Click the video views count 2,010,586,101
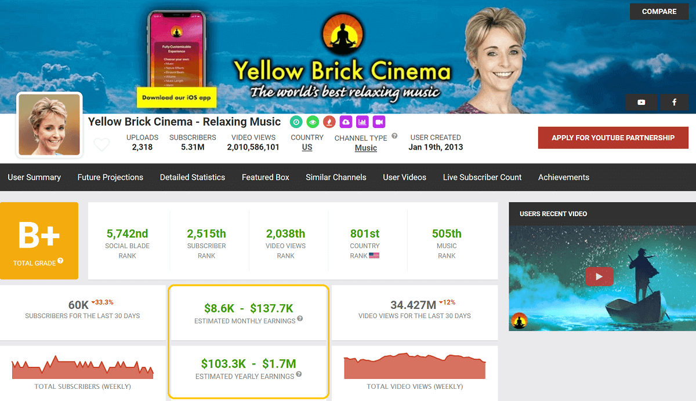 pos(253,147)
